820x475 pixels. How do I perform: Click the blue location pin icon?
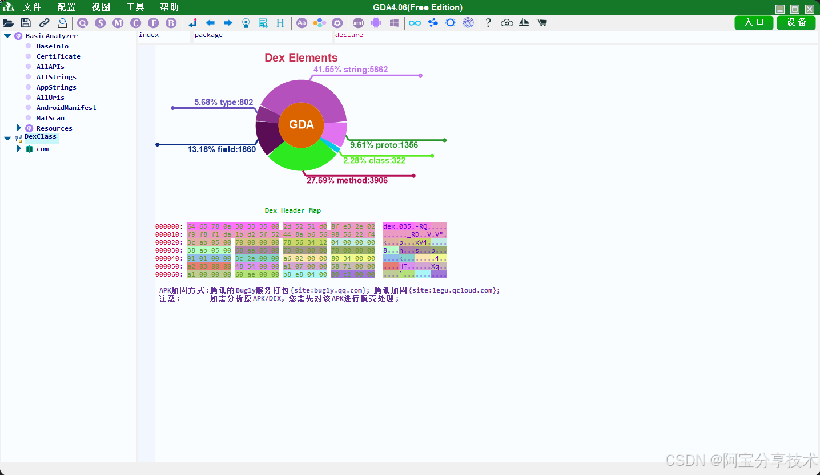point(246,23)
